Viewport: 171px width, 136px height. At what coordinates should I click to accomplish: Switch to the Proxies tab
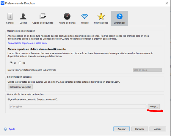pos(85,18)
